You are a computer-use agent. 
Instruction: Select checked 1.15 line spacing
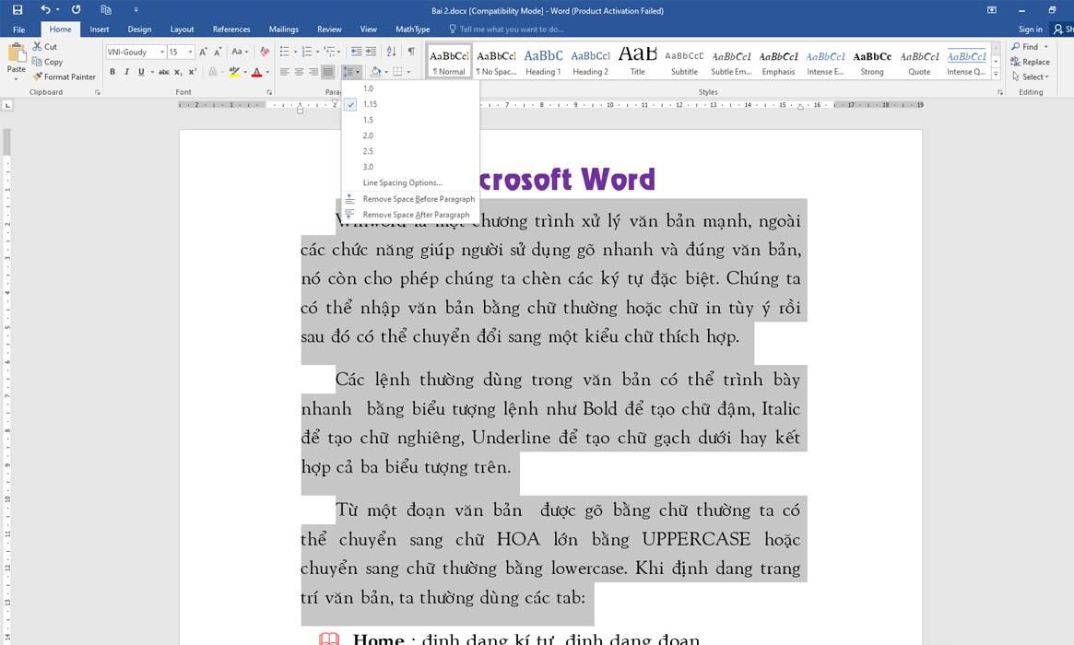point(410,104)
